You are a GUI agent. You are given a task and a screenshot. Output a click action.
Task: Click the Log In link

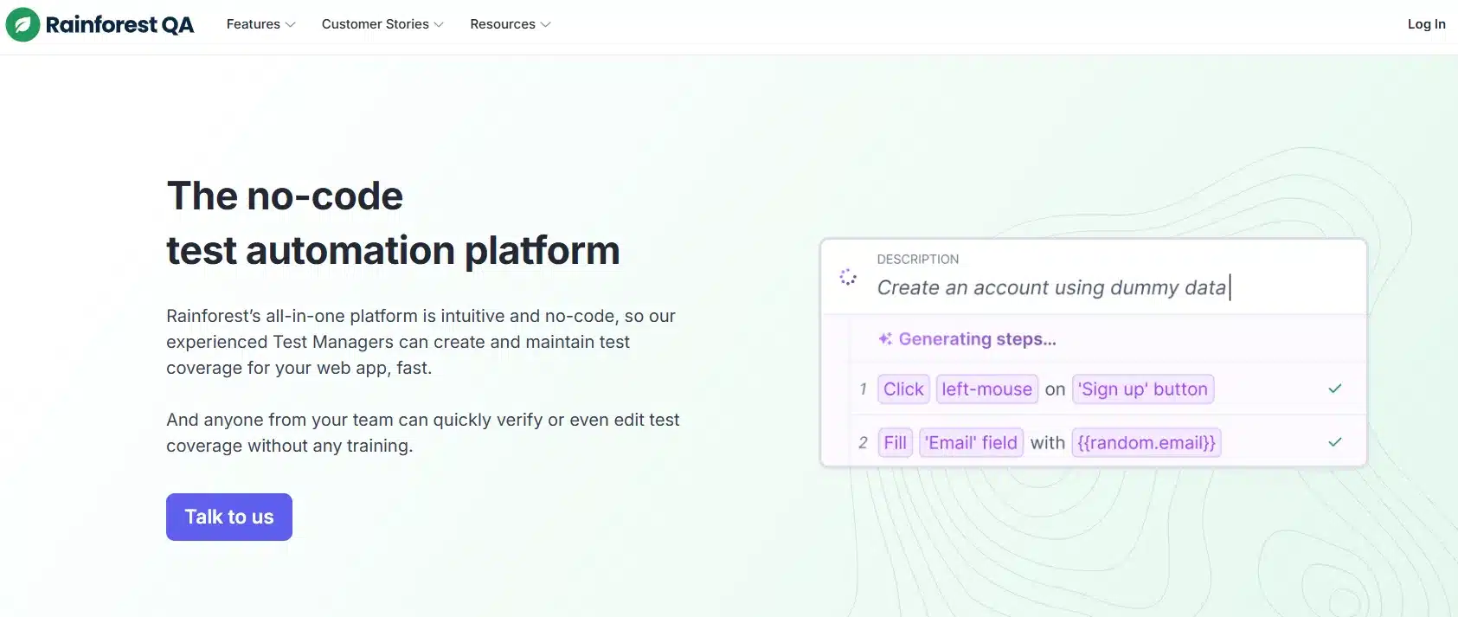(1426, 24)
